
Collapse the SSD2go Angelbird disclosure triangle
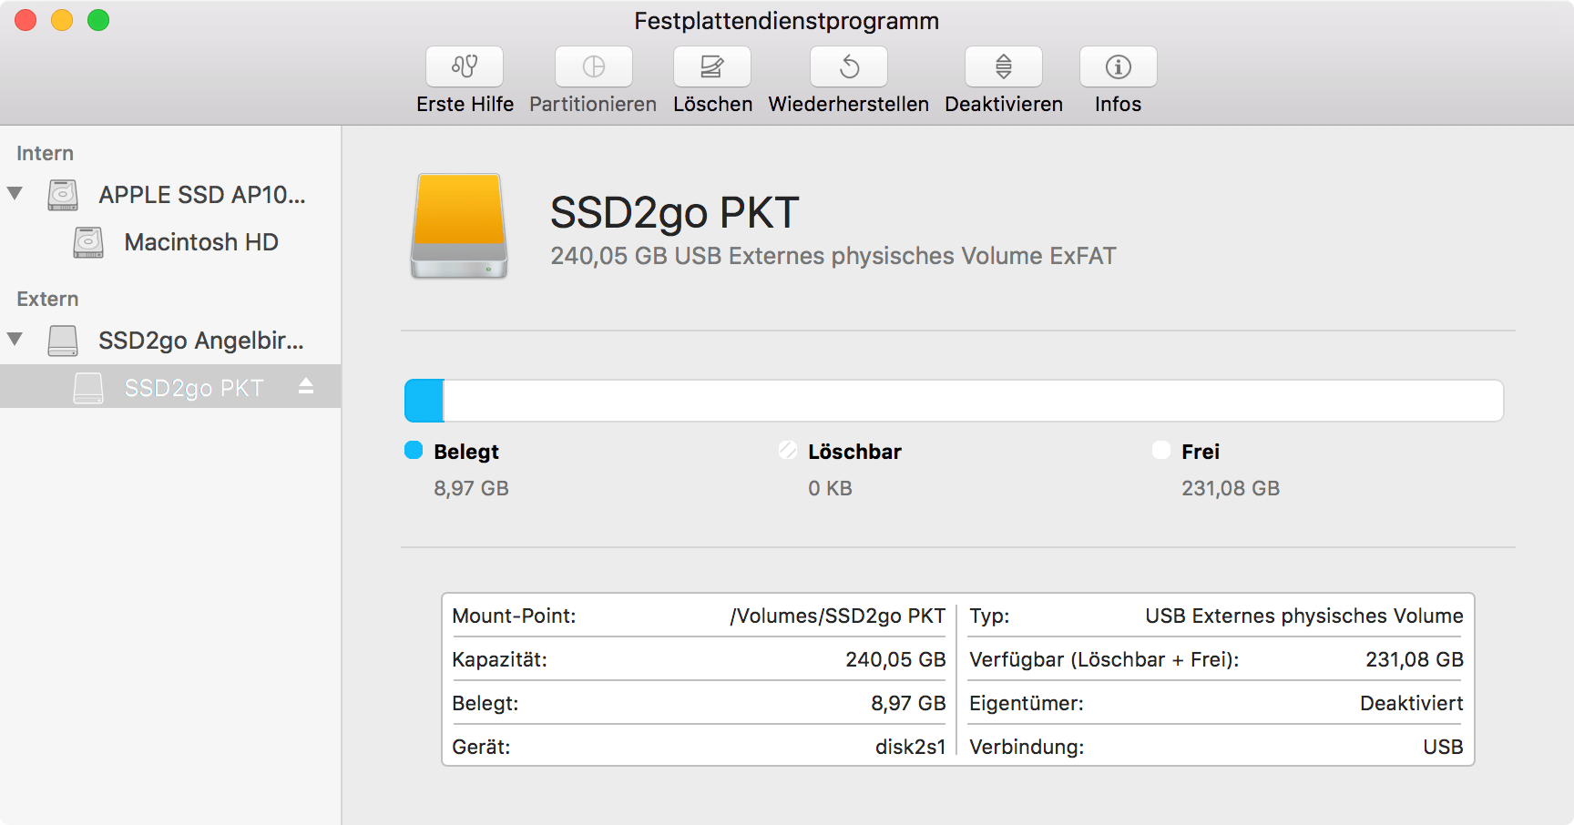tap(15, 339)
